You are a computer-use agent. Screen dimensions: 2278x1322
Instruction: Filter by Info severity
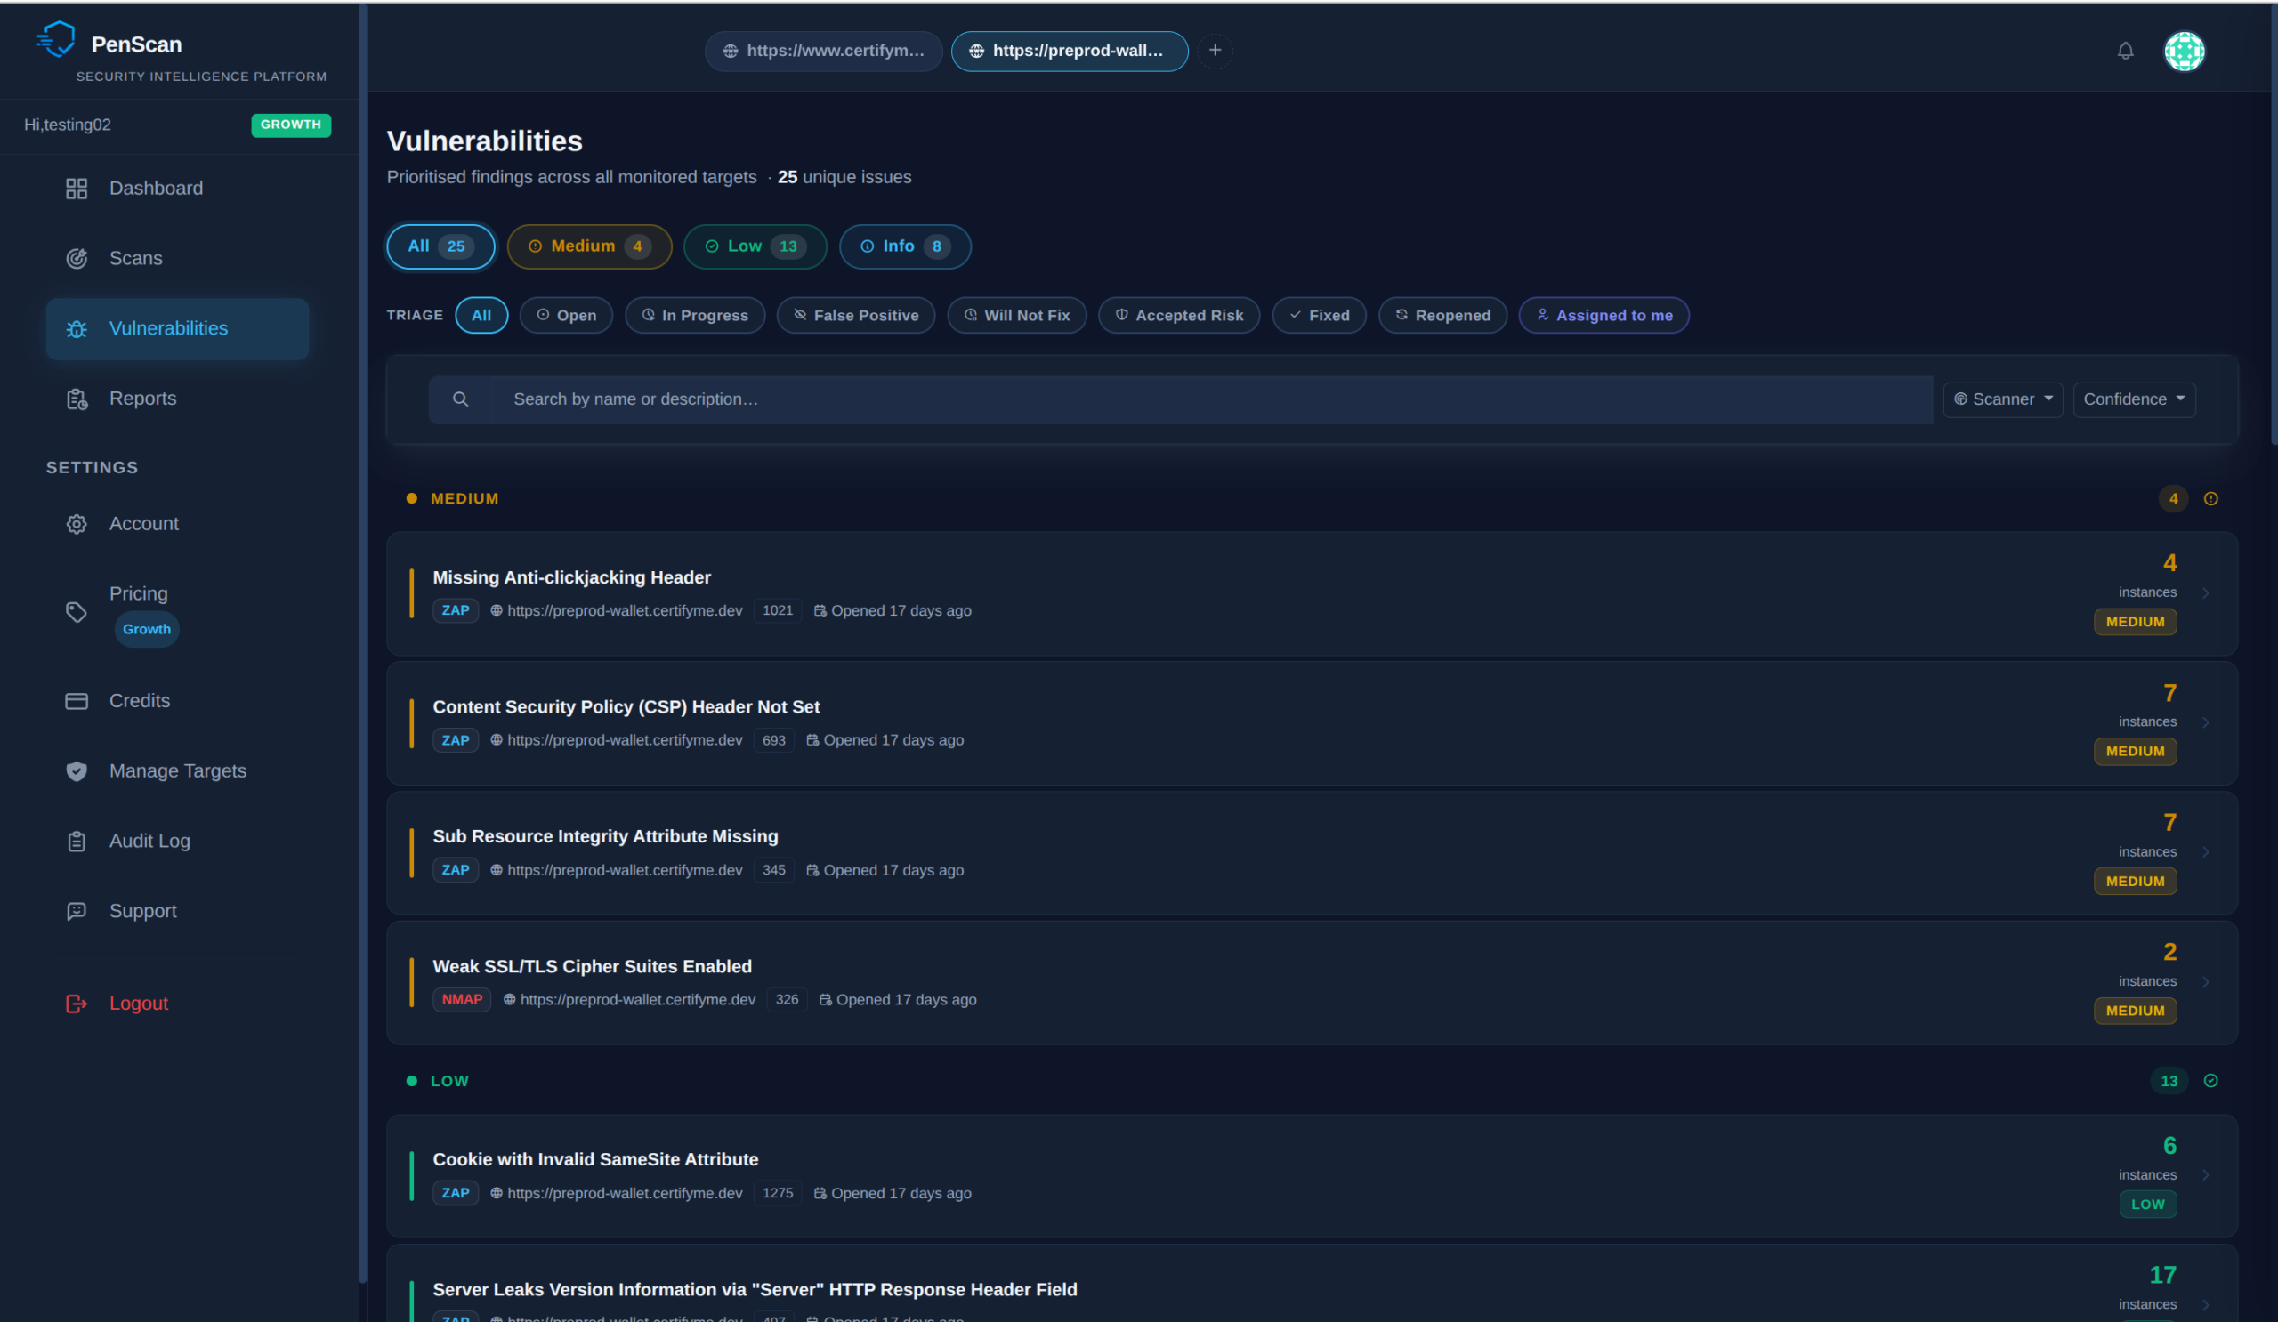point(905,246)
